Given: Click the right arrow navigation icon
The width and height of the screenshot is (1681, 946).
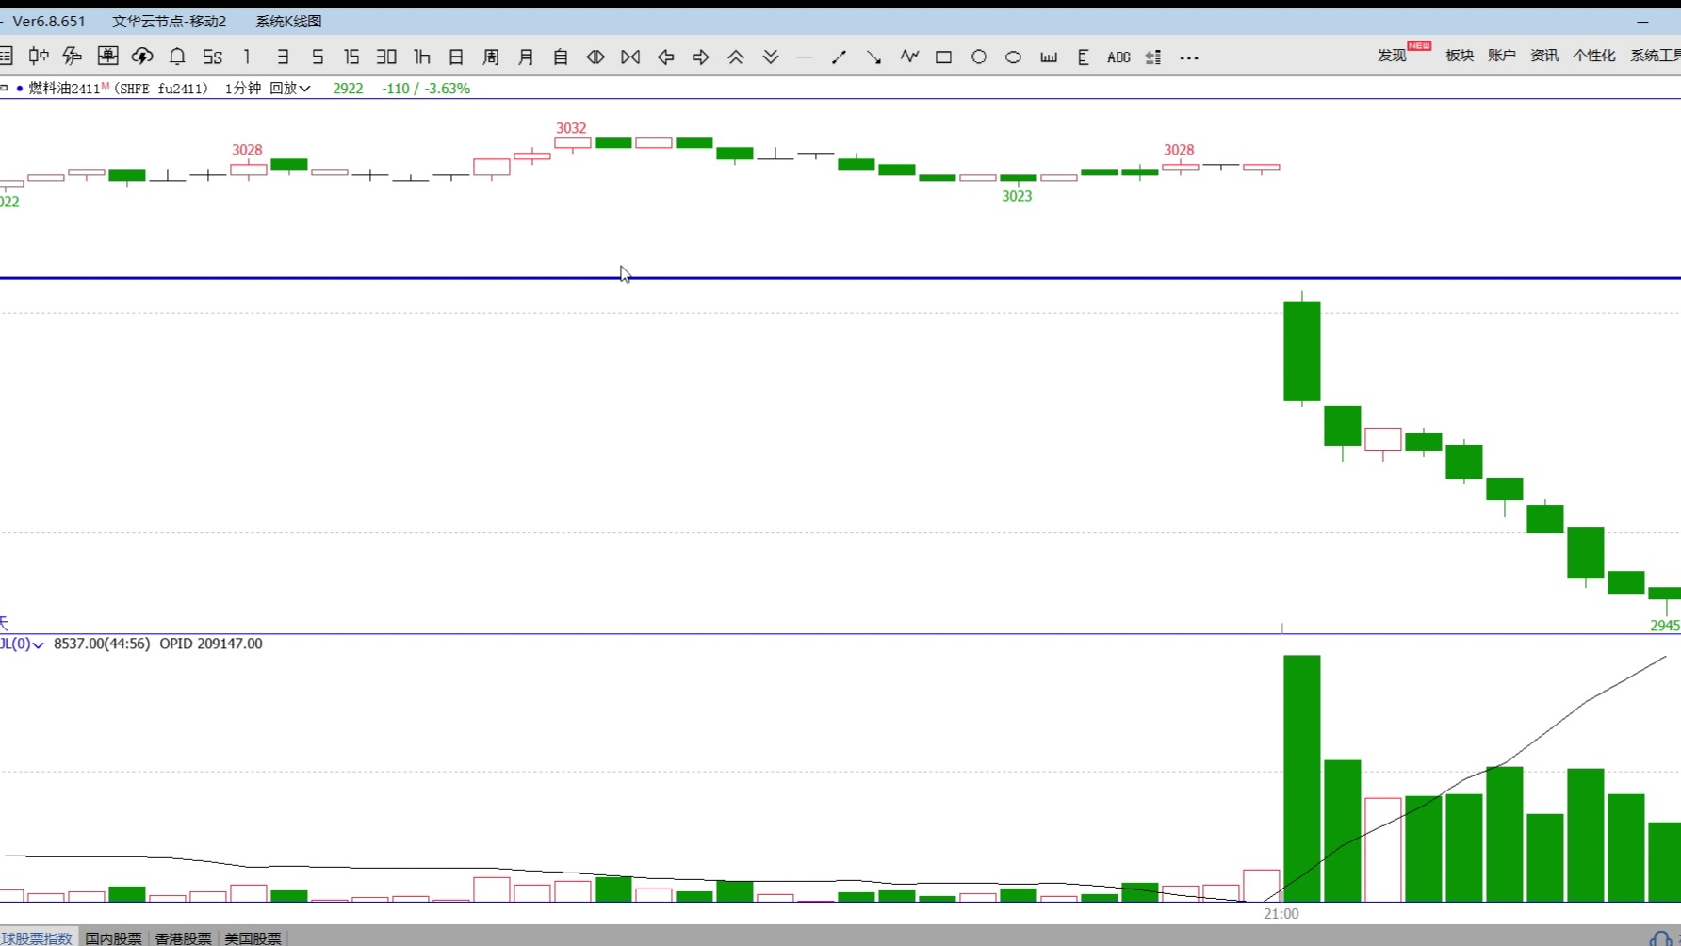Looking at the screenshot, I should (700, 57).
